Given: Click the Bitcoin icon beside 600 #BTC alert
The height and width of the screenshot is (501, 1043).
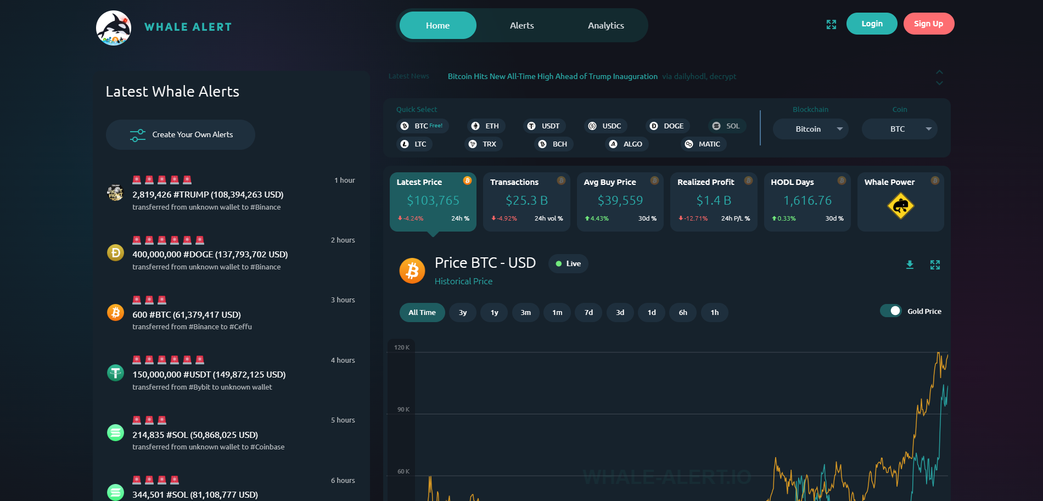Looking at the screenshot, I should (x=115, y=312).
